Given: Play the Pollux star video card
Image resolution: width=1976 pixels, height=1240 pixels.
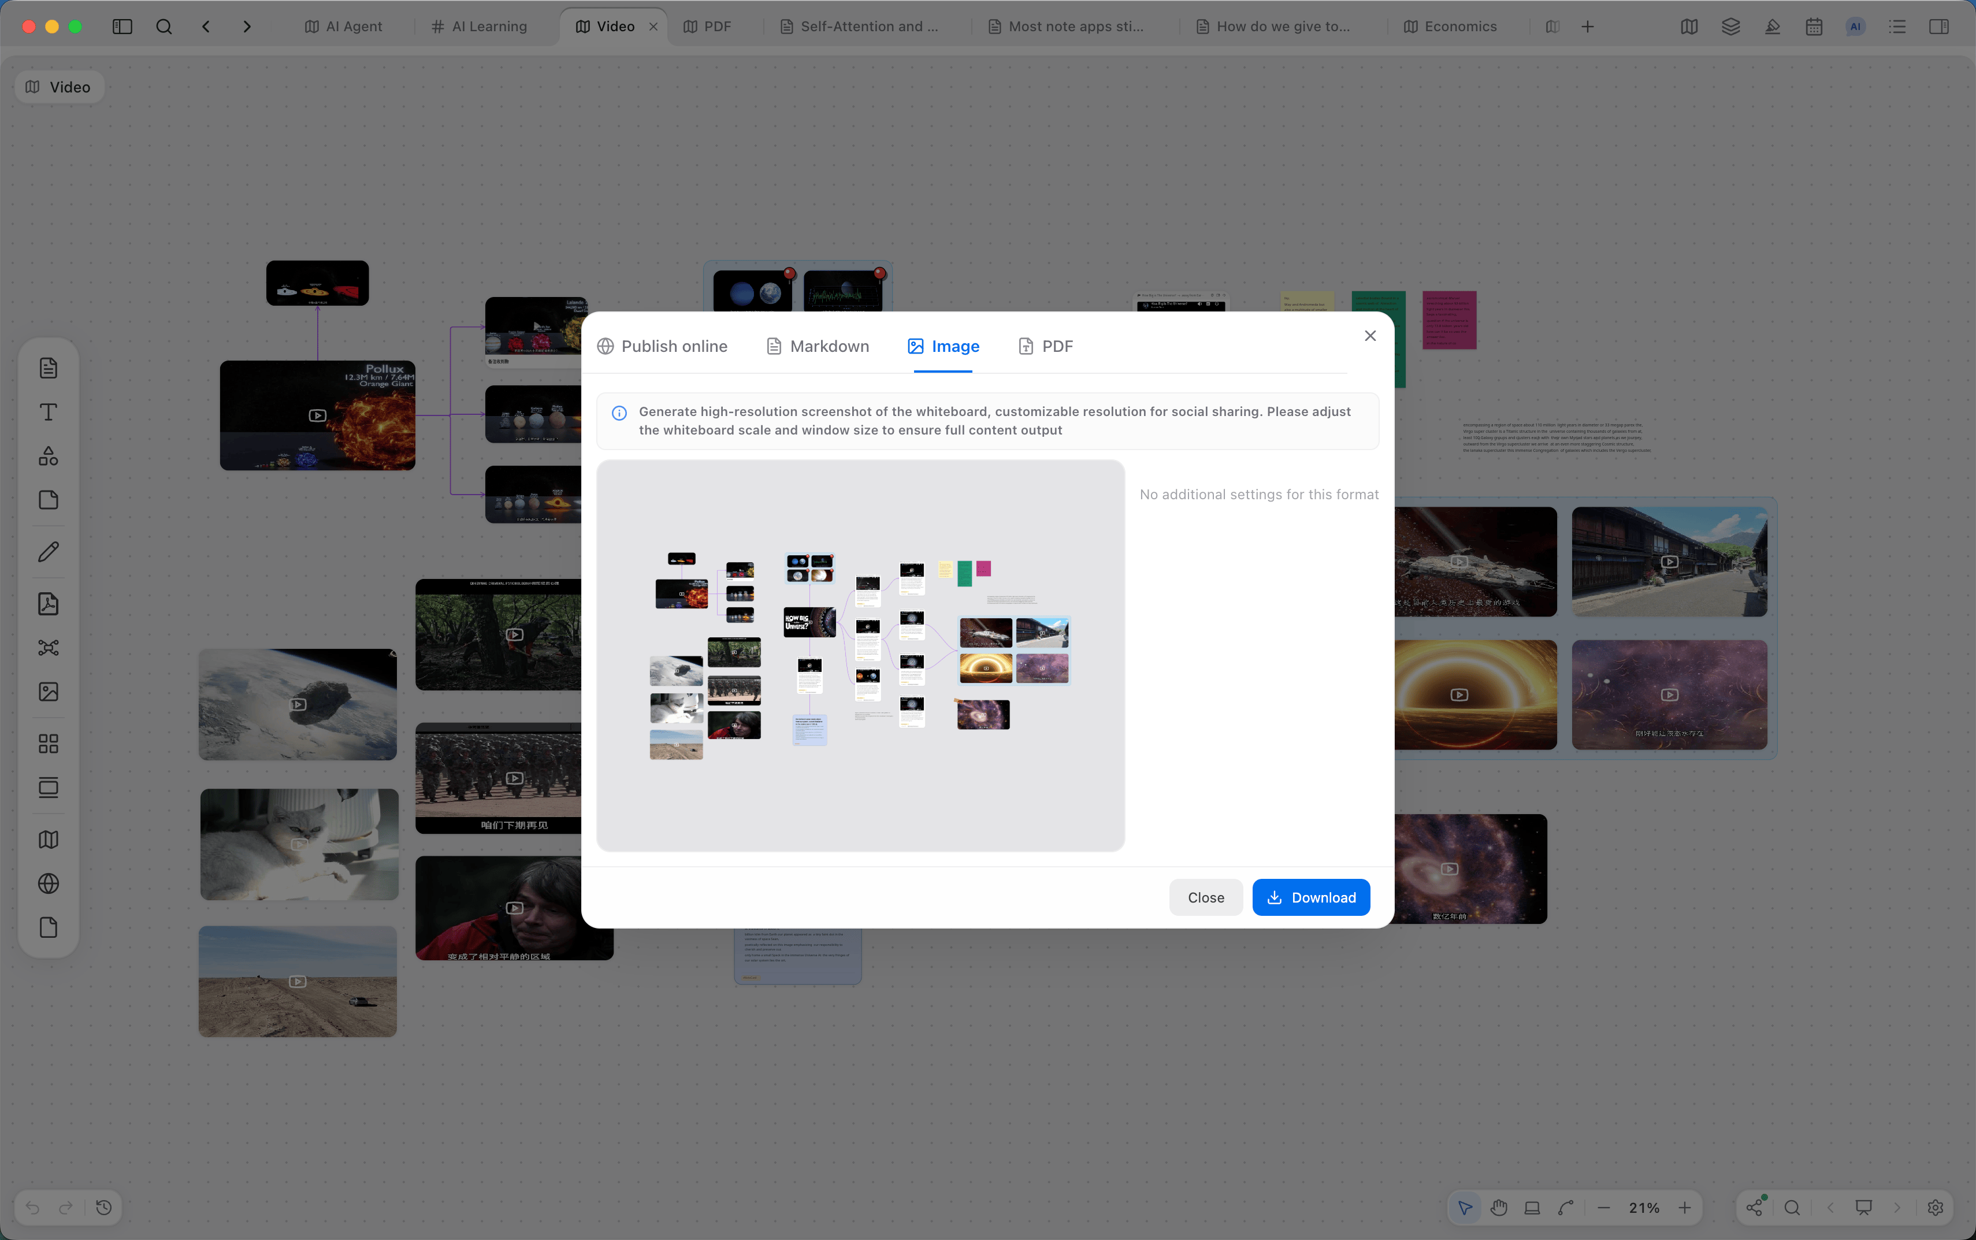Looking at the screenshot, I should (317, 416).
